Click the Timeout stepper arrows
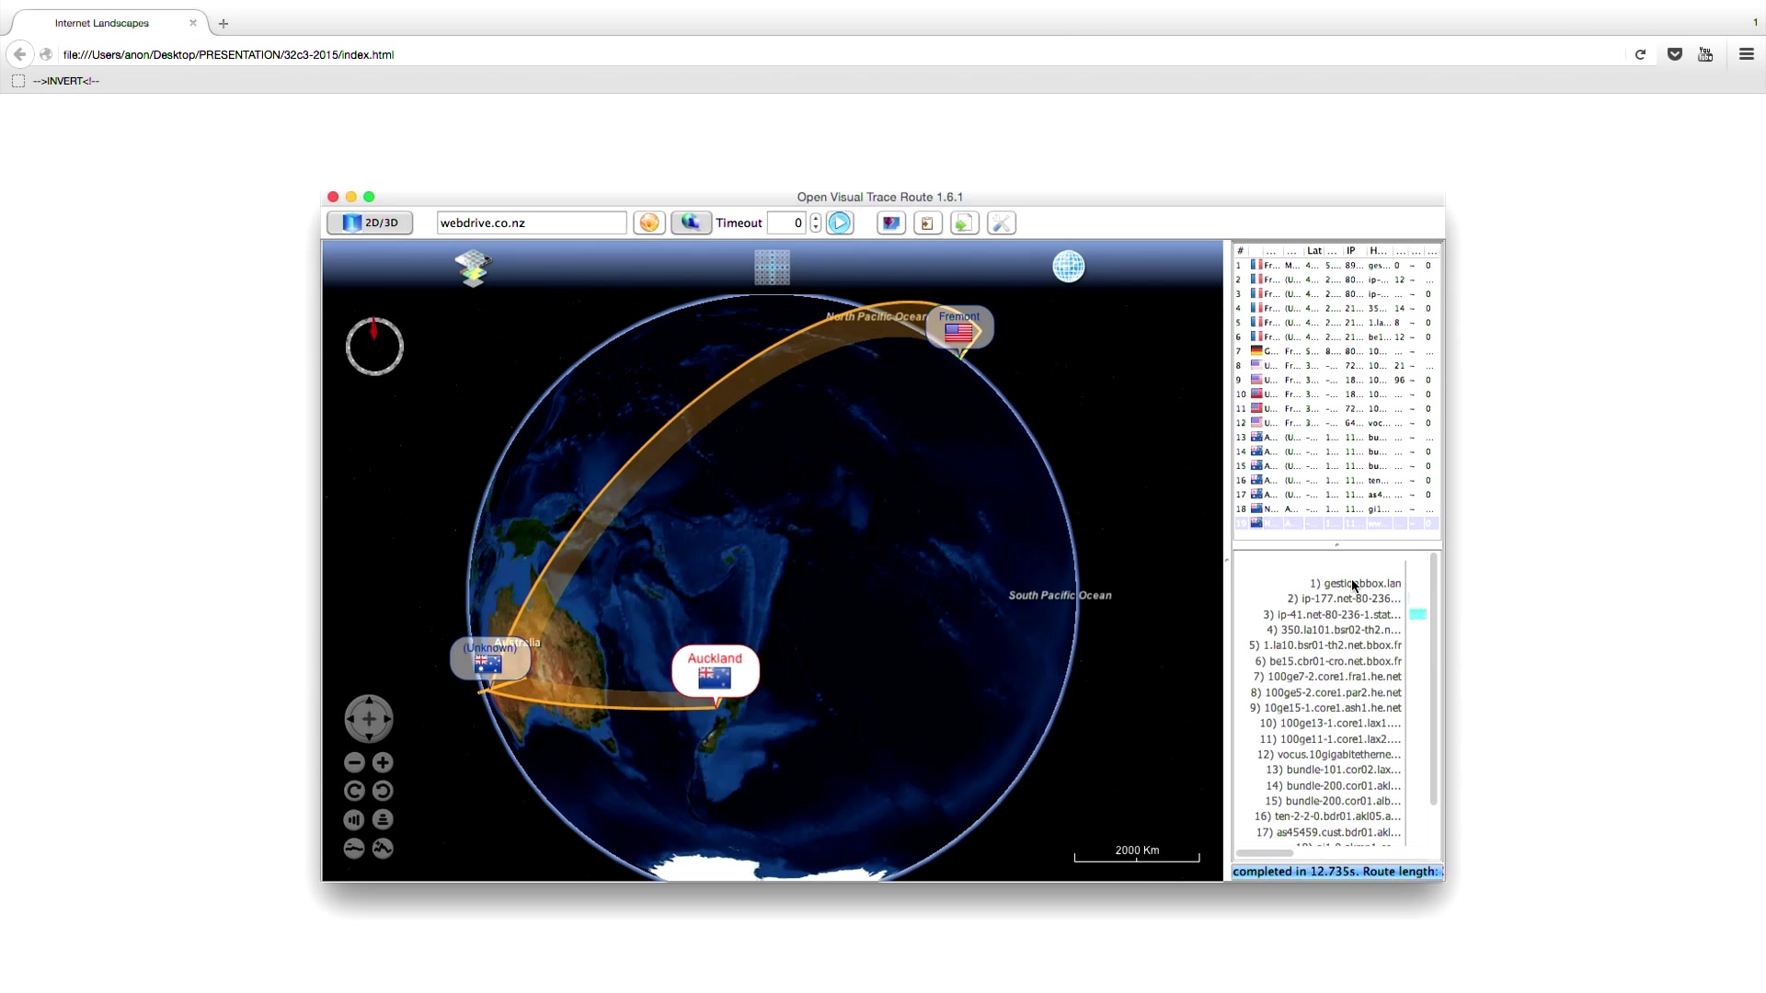Viewport: 1766px width, 993px height. click(816, 223)
